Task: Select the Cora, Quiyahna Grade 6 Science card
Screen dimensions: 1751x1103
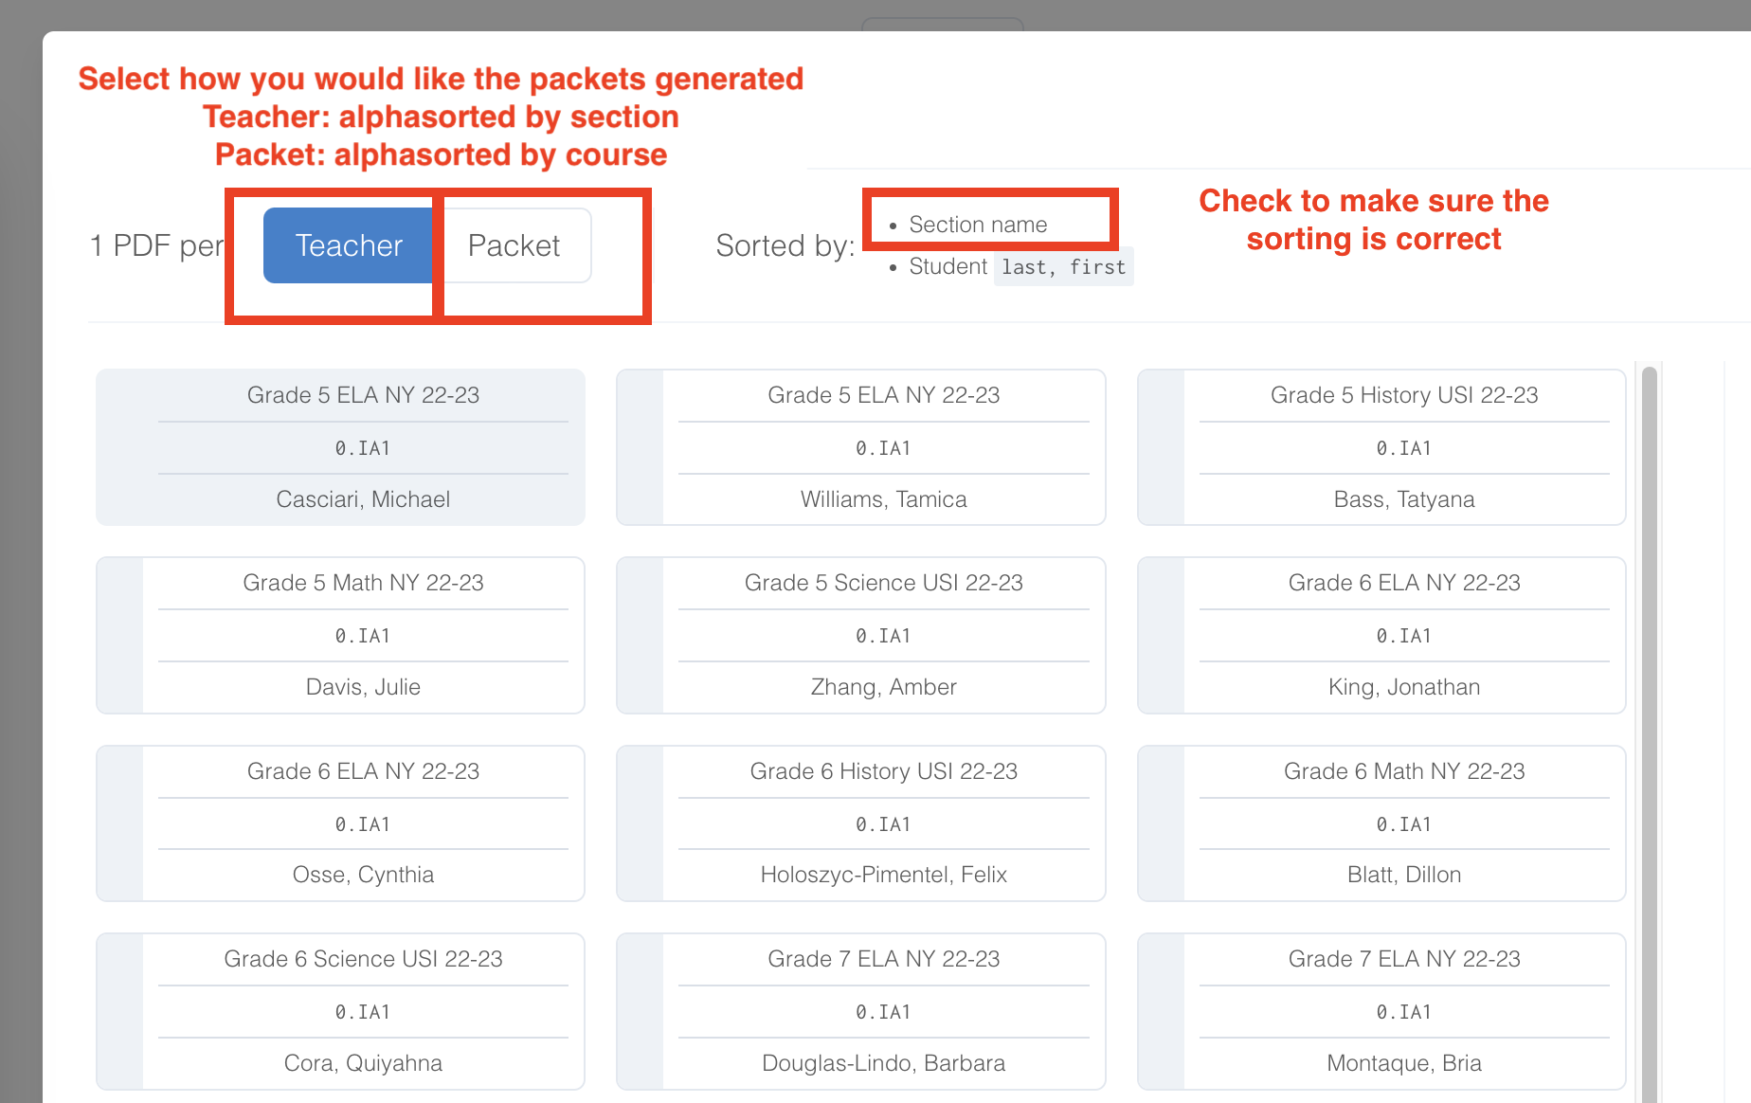Action: tap(340, 1011)
